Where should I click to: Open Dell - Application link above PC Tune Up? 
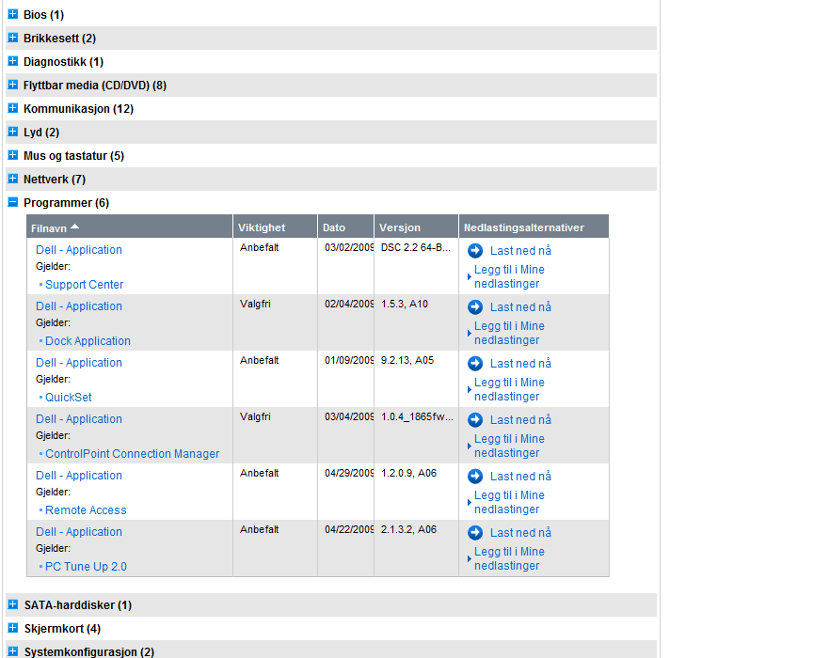click(79, 532)
